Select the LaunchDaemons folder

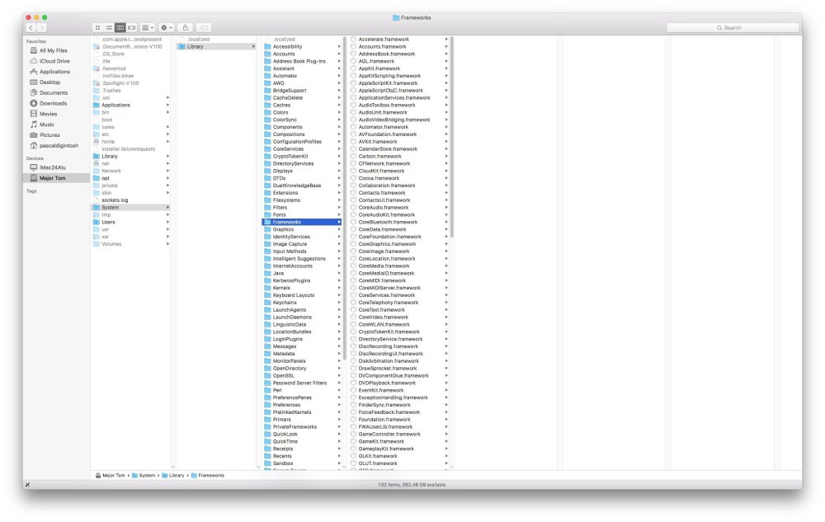(302, 317)
